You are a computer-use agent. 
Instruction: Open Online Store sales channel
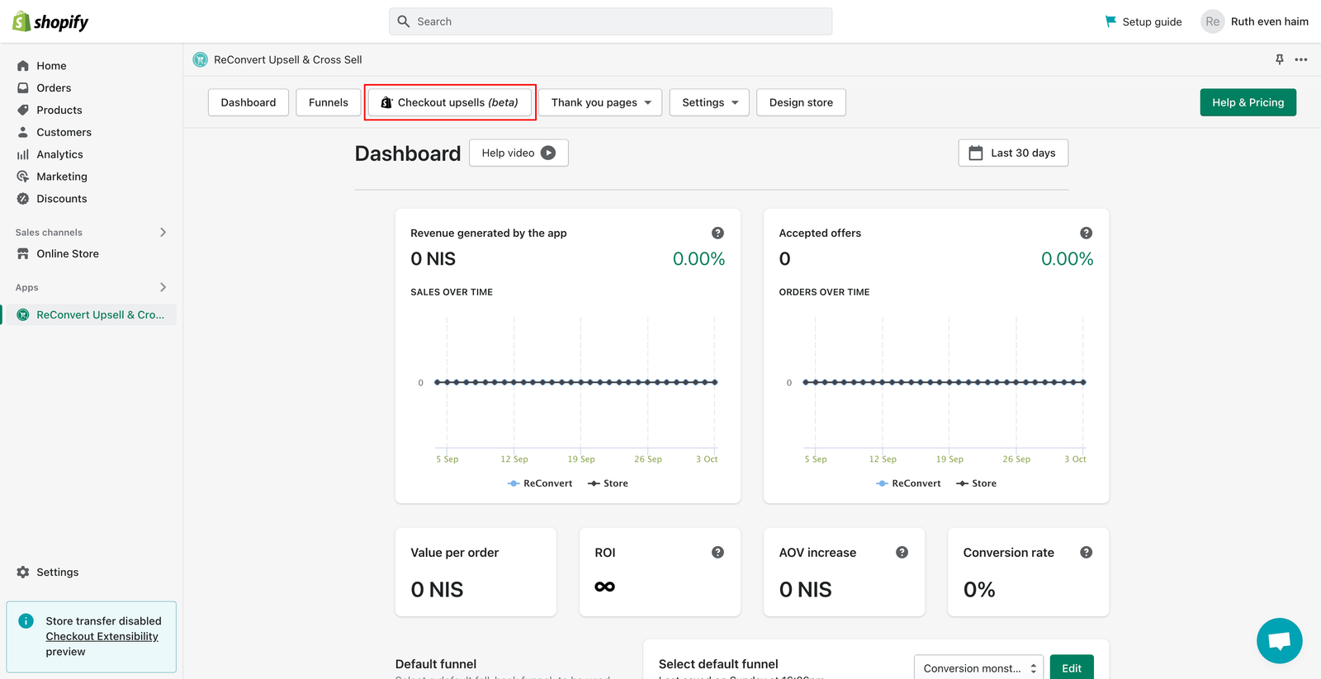(x=68, y=254)
